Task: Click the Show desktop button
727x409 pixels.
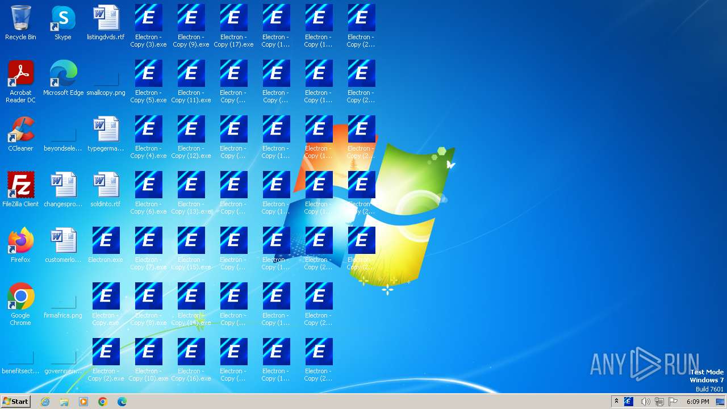Action: click(x=721, y=402)
